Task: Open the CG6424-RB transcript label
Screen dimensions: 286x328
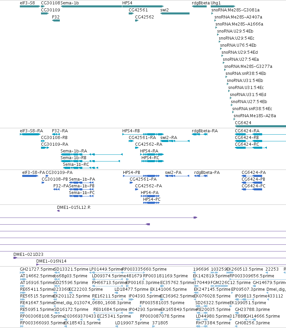Action: (x=247, y=138)
